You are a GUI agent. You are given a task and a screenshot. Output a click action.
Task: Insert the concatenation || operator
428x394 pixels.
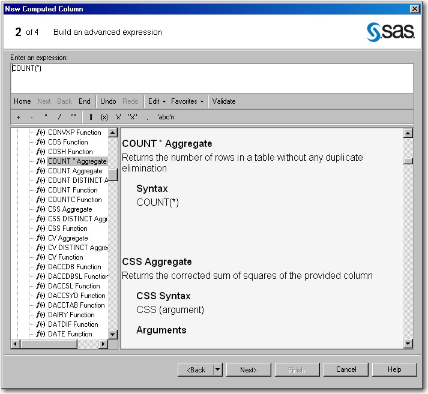point(91,117)
